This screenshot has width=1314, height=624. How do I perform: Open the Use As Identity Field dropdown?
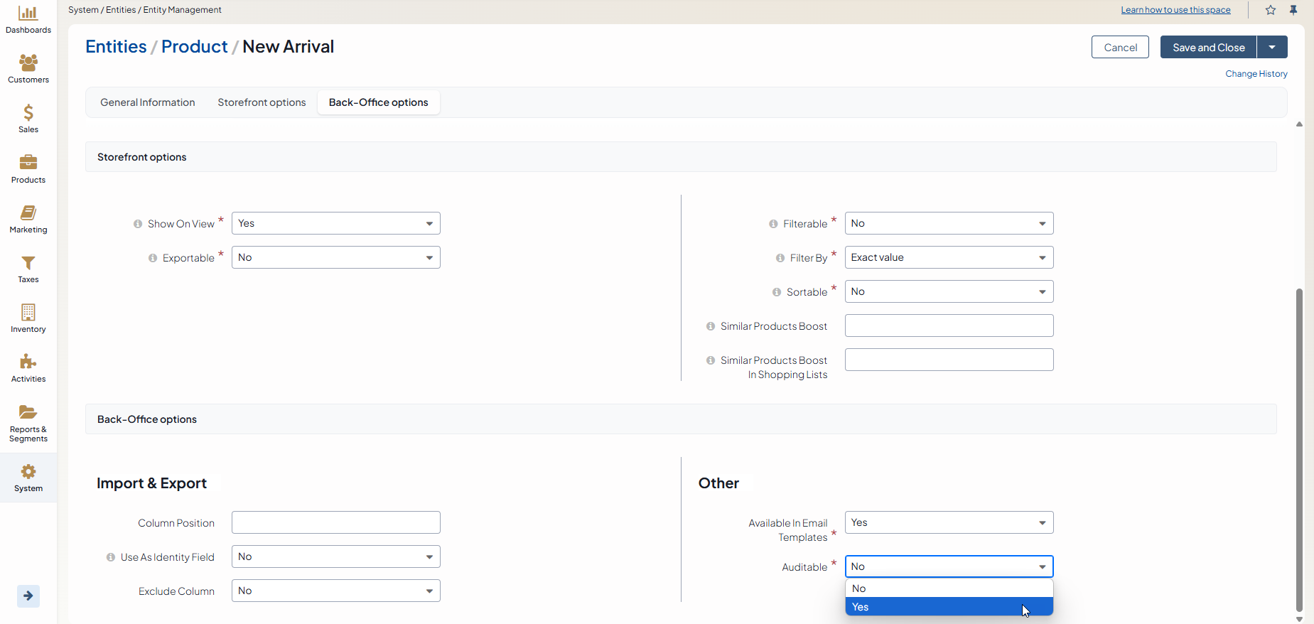[x=335, y=556]
